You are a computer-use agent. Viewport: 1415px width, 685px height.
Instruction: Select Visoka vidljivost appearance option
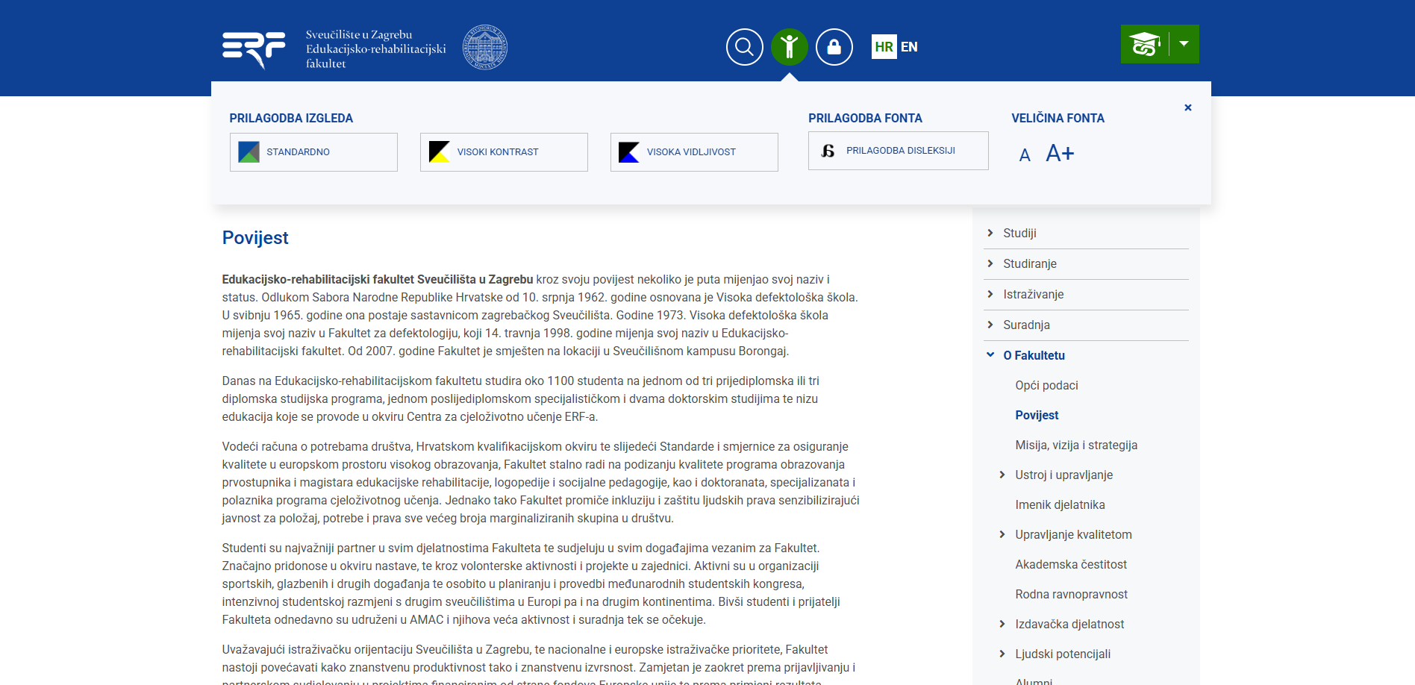pyautogui.click(x=694, y=152)
